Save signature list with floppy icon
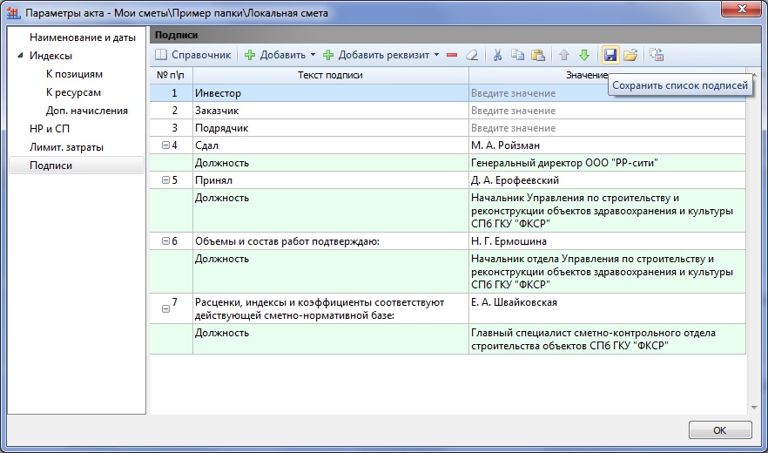 click(610, 55)
